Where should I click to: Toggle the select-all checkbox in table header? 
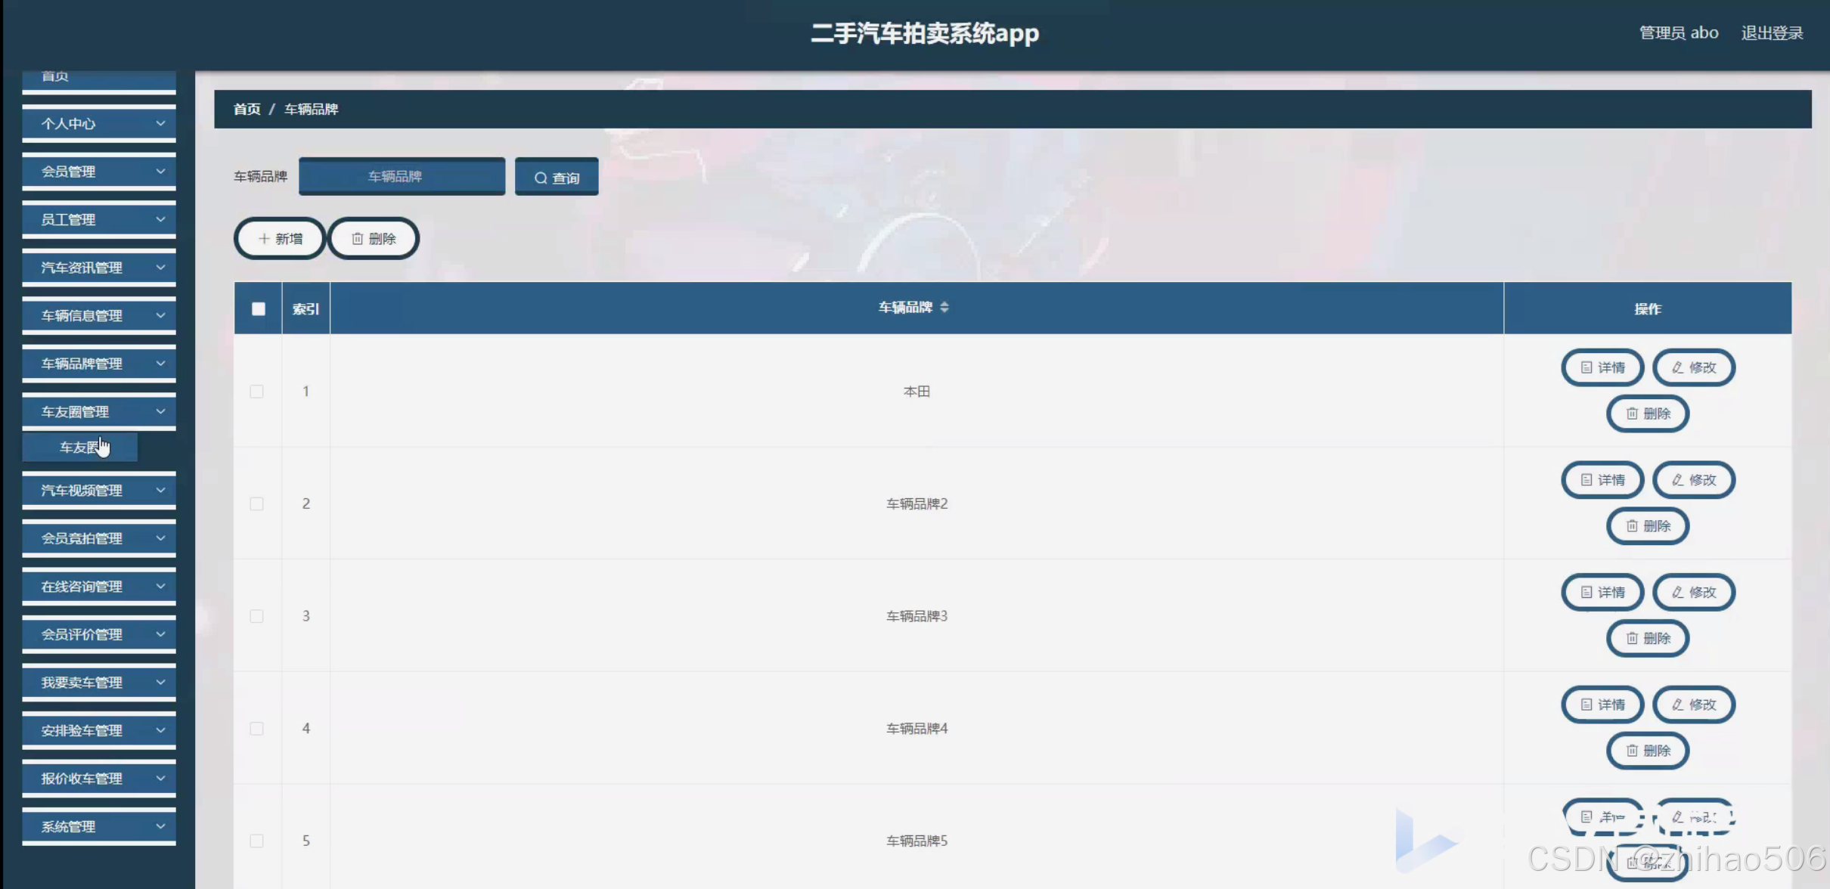[x=259, y=309]
